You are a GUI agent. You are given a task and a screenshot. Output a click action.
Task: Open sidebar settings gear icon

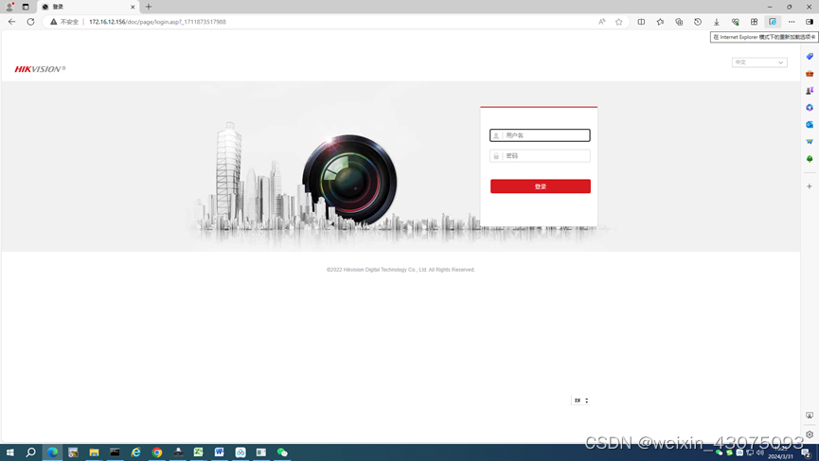pyautogui.click(x=810, y=434)
